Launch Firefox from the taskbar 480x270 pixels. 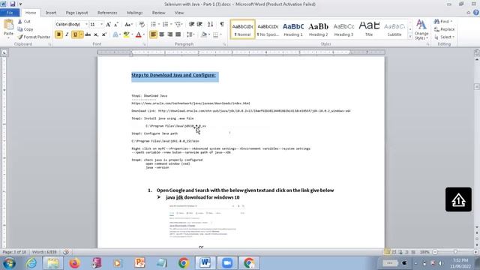pos(74,263)
